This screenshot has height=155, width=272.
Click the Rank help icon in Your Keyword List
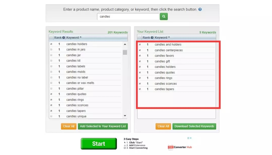pyautogui.click(x=152, y=38)
